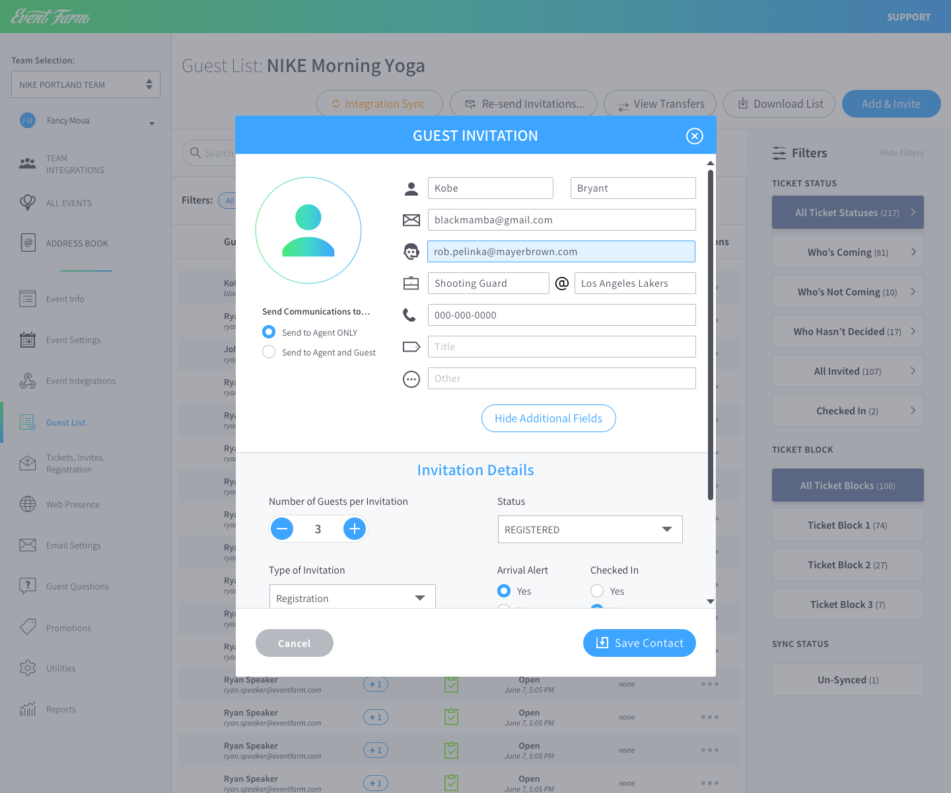Click Hide Filters link
The image size is (951, 793).
coord(901,153)
